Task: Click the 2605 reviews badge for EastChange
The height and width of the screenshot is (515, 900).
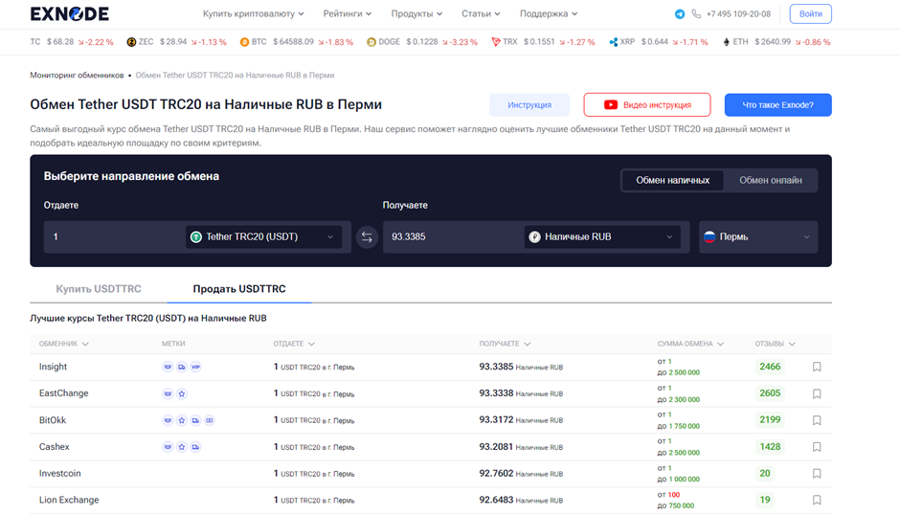Action: (770, 393)
